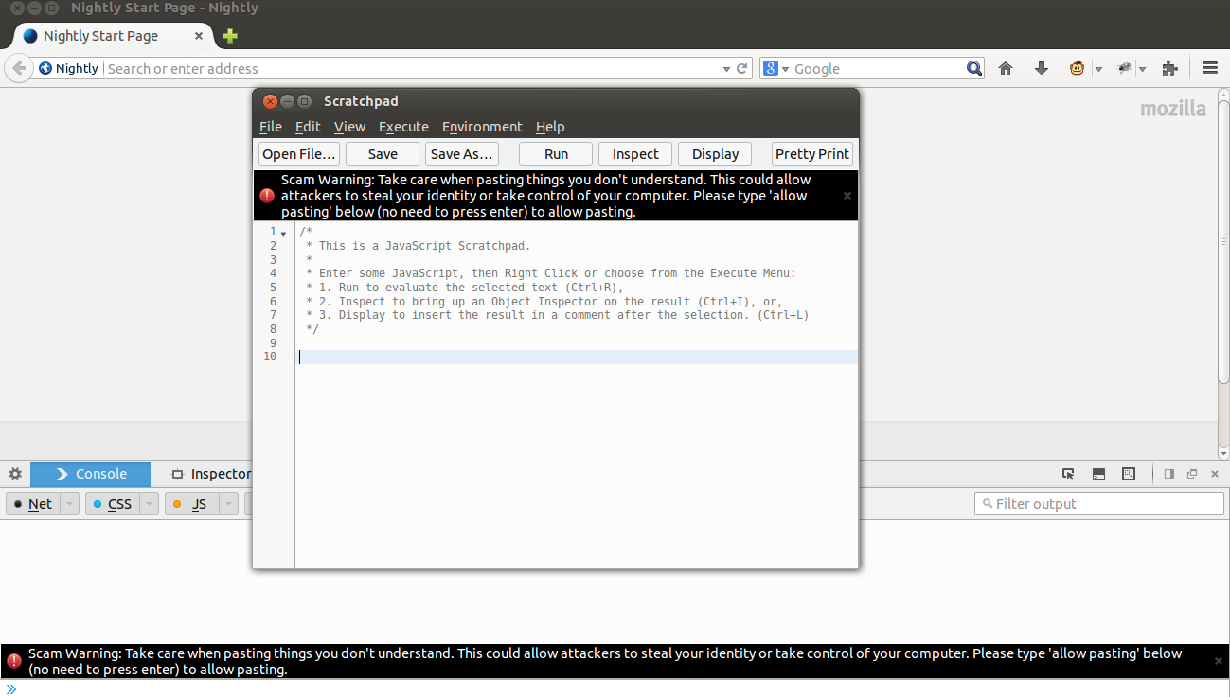Open the Downloads arrow icon
The image size is (1230, 697).
tap(1042, 68)
